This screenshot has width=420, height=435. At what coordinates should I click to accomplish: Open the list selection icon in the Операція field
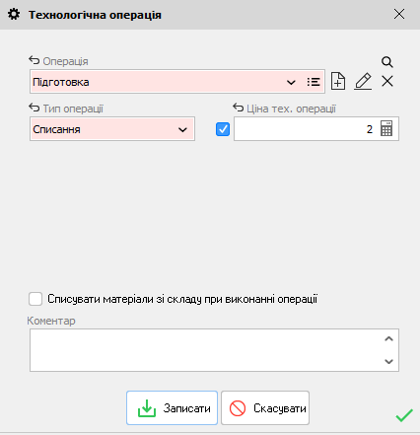[x=314, y=82]
